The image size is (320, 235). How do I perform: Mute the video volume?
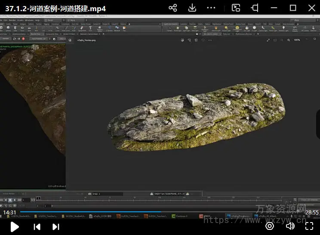coord(290,226)
